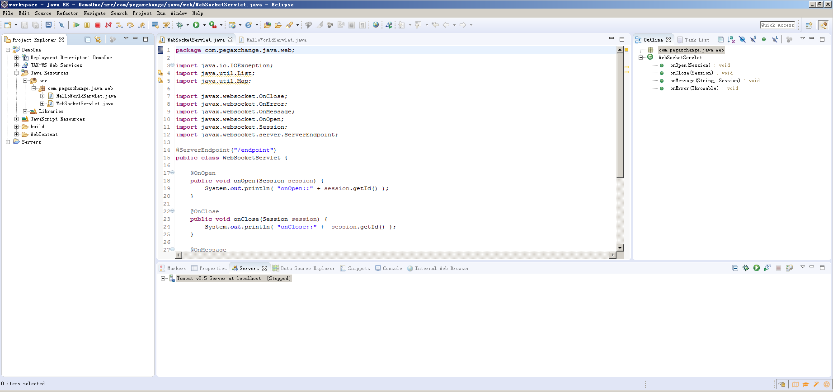Click the Disconnect debug toolbar icon
This screenshot has height=392, width=833.
pos(108,25)
